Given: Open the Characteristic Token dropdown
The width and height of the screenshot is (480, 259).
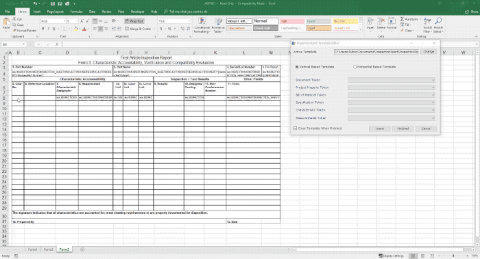Looking at the screenshot, I should pos(392,110).
